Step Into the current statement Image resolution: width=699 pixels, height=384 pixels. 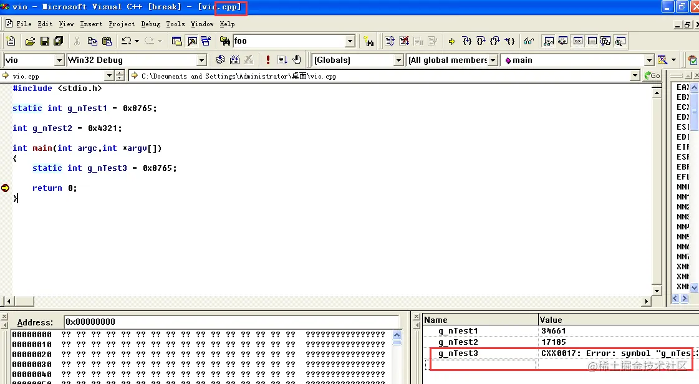click(x=467, y=41)
